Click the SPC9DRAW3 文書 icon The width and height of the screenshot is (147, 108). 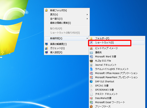91,90
